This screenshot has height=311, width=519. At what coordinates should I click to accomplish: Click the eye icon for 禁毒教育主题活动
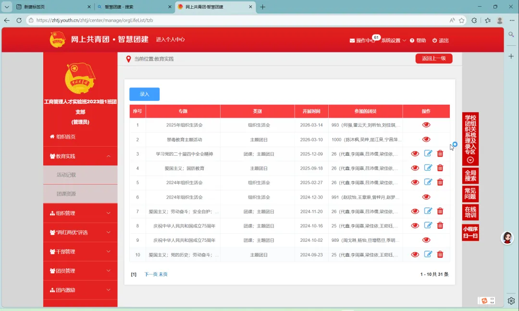pos(426,139)
